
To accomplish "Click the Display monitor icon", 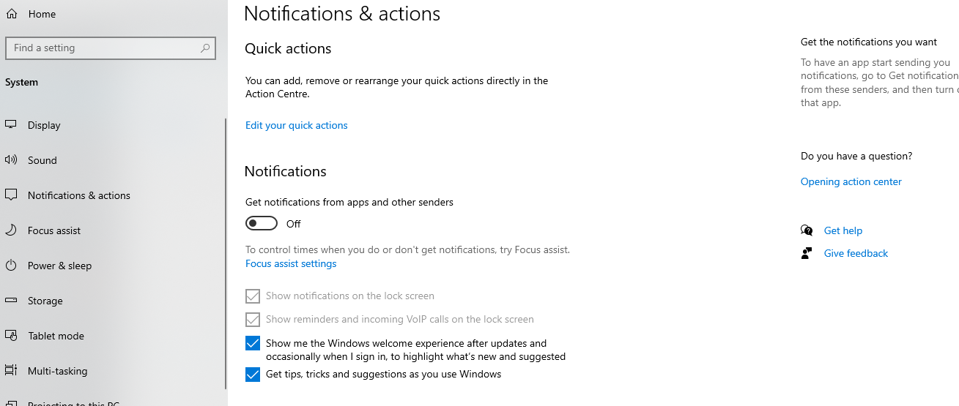I will click(11, 125).
